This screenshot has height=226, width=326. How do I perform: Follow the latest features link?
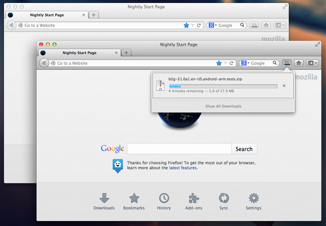[183, 168]
